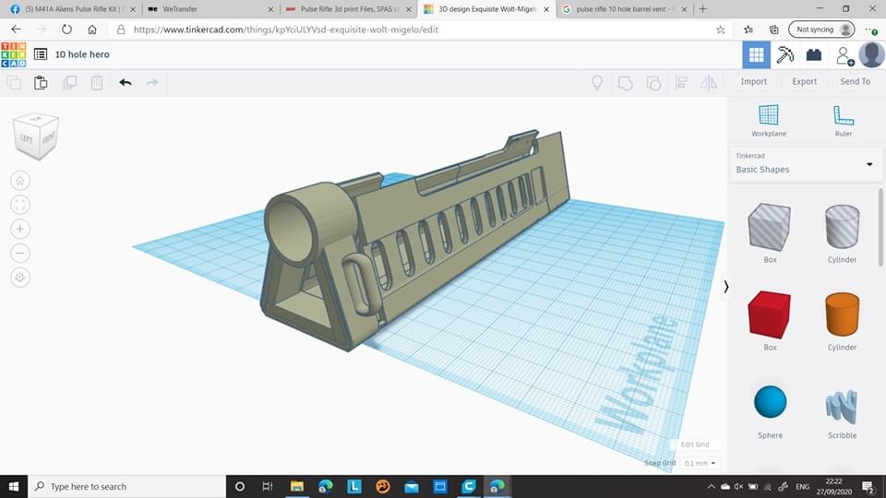Select the pulse rifle 3D model

click(416, 240)
